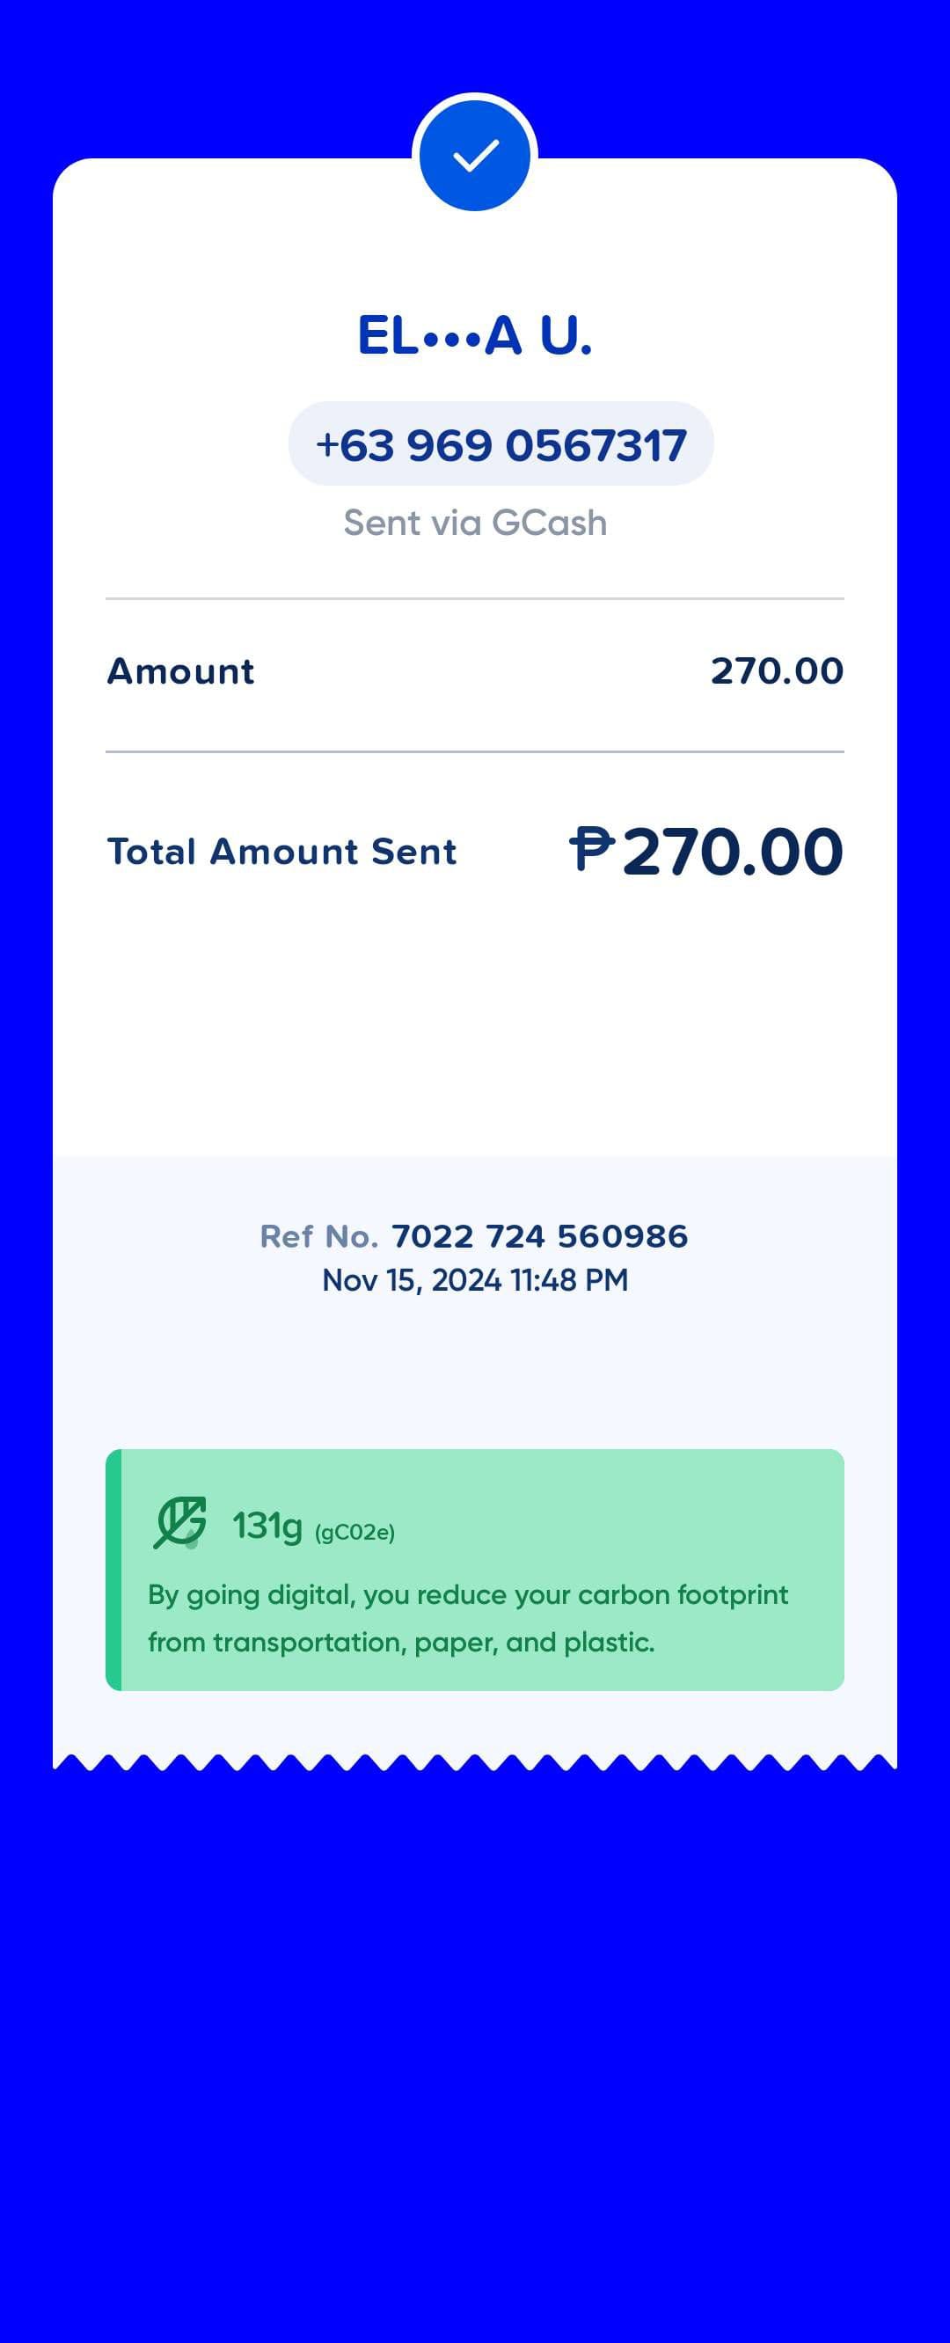Screen dimensions: 950x2343
Task: Click the 131g carbon savings value
Action: pos(267,1526)
